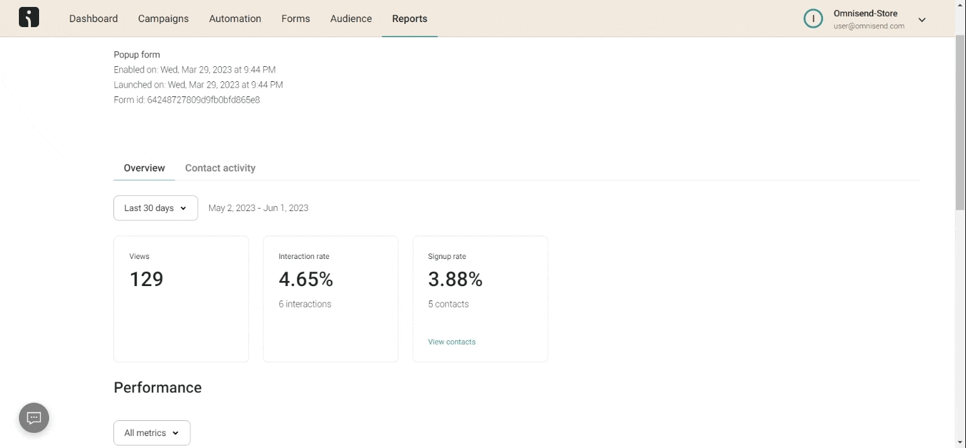Click the Interaction rate 4.65% value

(306, 279)
